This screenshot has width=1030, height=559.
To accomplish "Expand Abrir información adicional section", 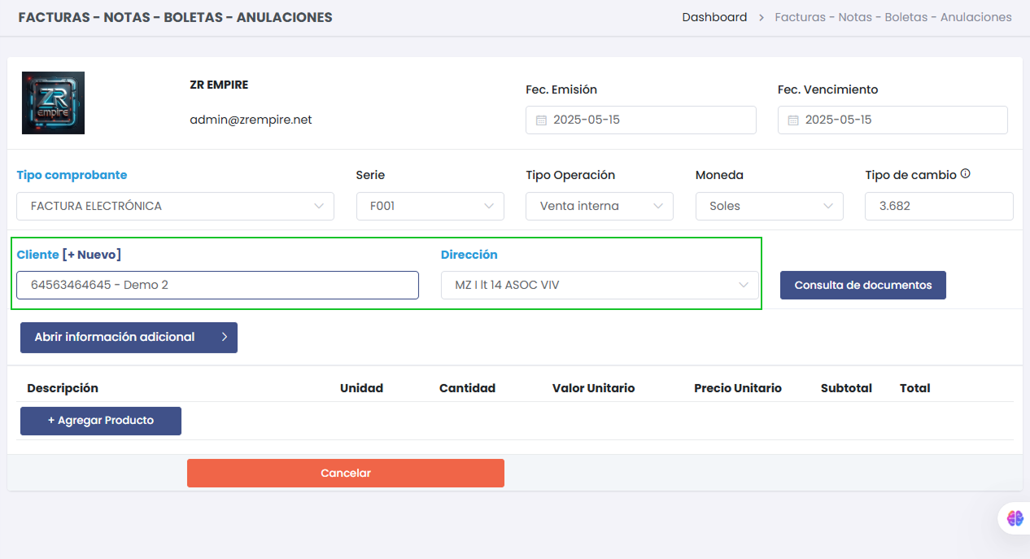I will click(x=129, y=337).
